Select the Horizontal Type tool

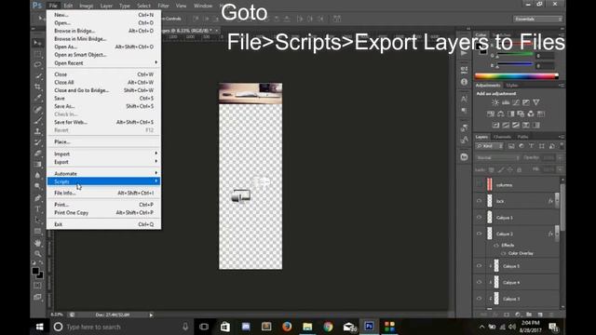[37, 208]
